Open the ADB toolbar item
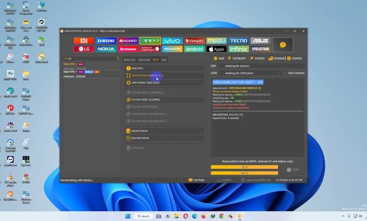The image size is (367, 221). (x=219, y=58)
